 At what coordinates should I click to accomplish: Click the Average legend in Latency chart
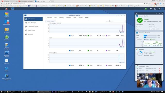pyautogui.click(x=109, y=65)
